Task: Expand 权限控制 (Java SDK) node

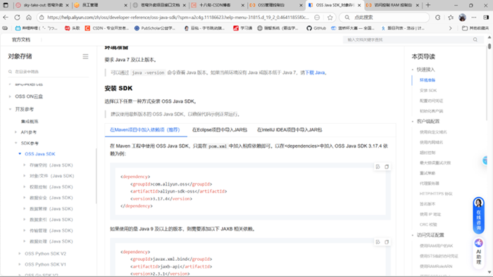Action: tap(24, 187)
